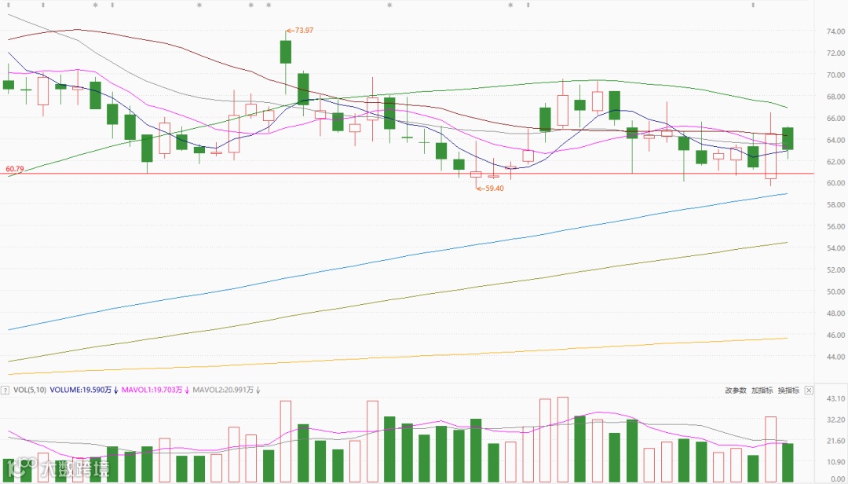Select the green candle under the 73.97 high
Viewport: 848px width, 484px height.
pos(286,52)
